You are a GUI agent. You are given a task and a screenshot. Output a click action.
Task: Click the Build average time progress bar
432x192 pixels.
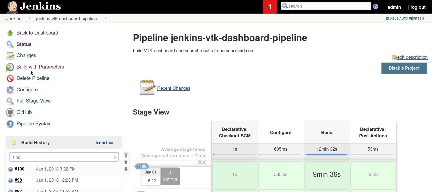click(x=327, y=154)
